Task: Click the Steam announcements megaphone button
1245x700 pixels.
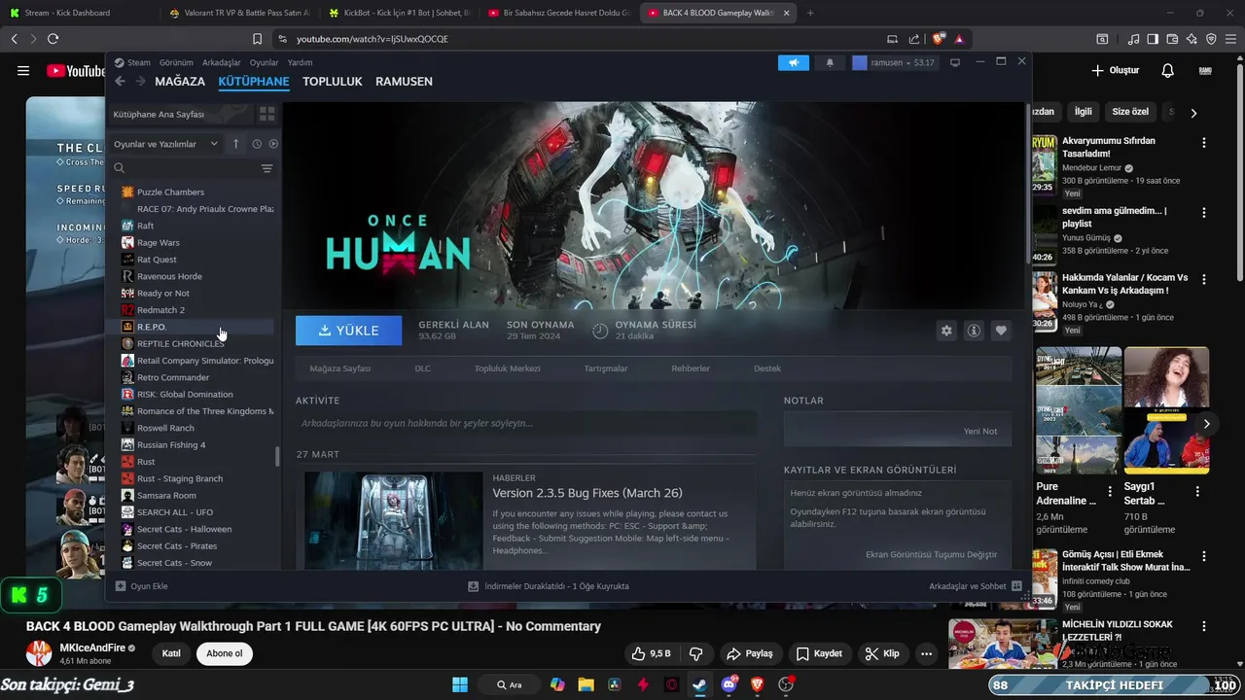Action: pos(794,62)
